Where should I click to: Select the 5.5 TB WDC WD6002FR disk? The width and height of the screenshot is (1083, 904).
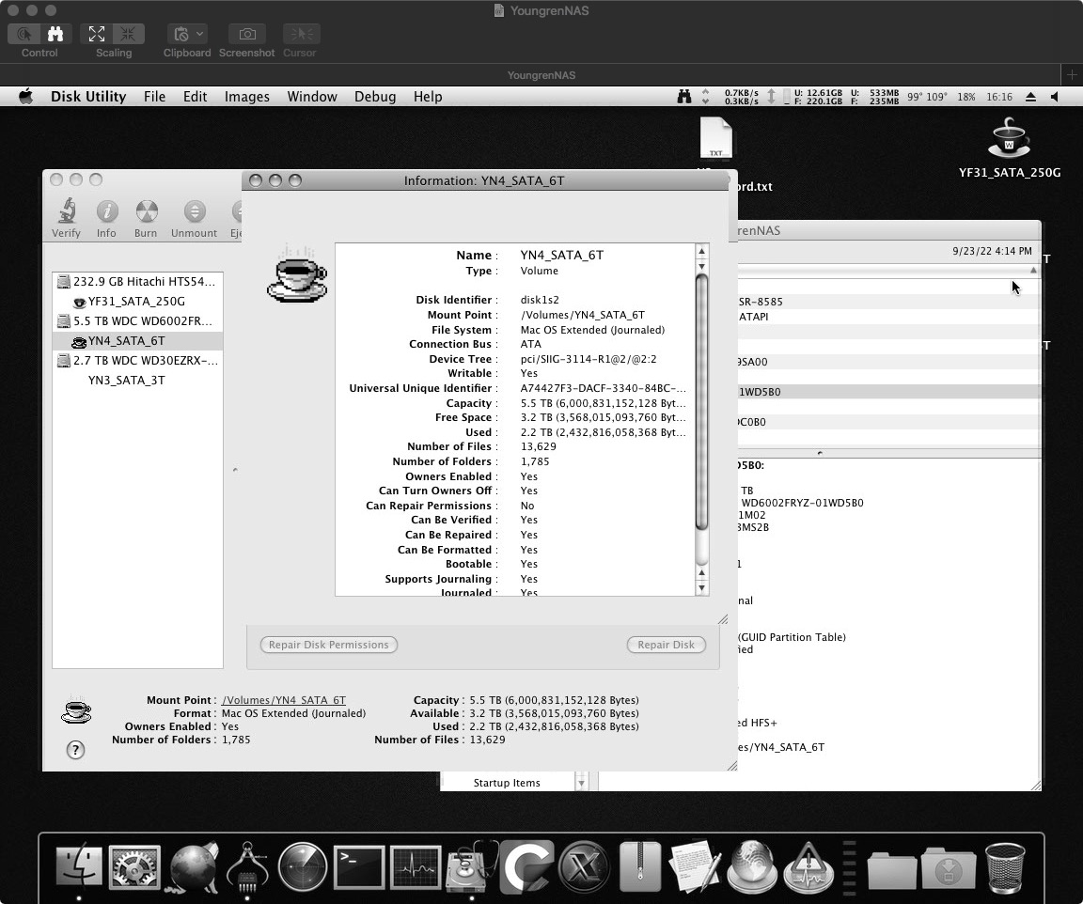137,321
